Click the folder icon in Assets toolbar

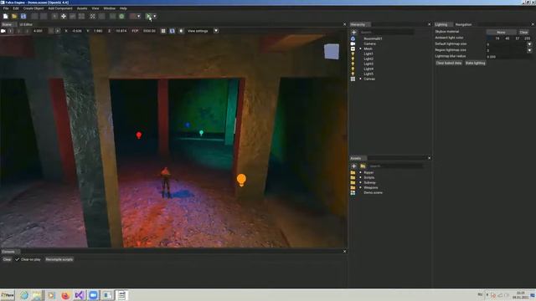(x=363, y=166)
